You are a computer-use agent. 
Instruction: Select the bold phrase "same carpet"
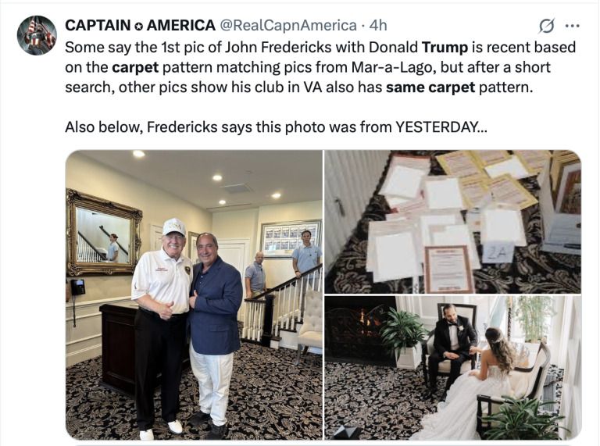[x=430, y=87]
